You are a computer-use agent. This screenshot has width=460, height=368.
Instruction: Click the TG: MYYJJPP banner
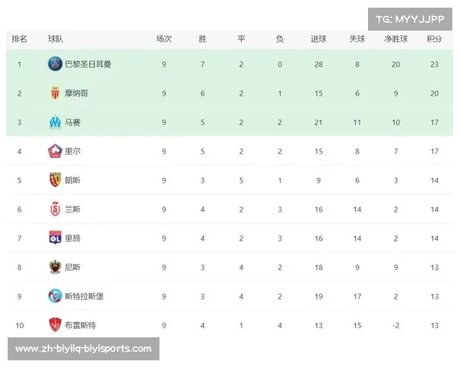[410, 19]
